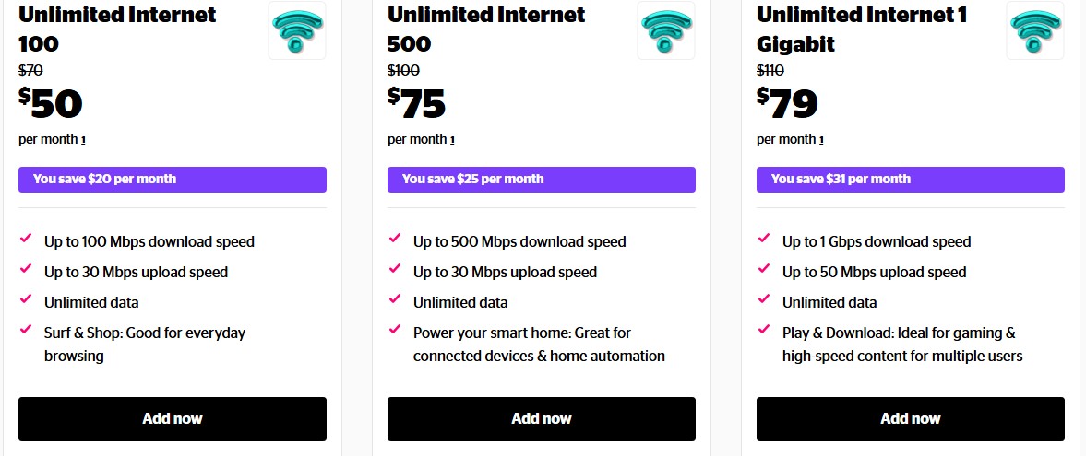Viewport: 1086px width, 456px height.
Task: Choose Add now under the 1 Gigabit plan
Action: [x=911, y=419]
